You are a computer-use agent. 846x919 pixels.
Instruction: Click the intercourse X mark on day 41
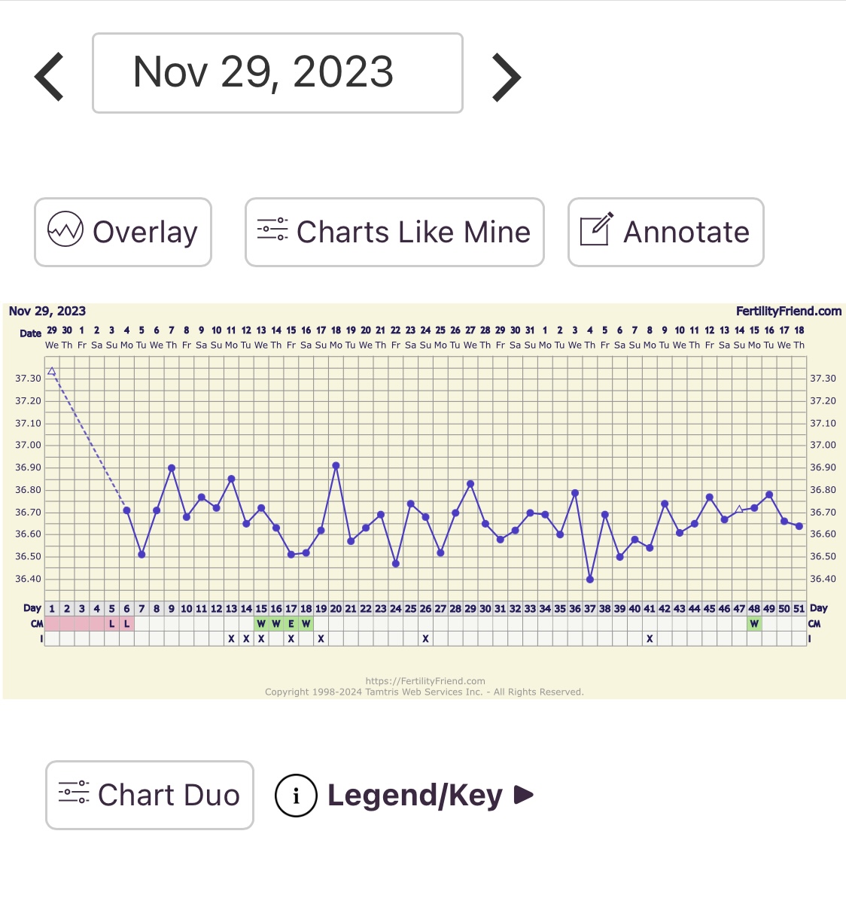click(x=650, y=639)
